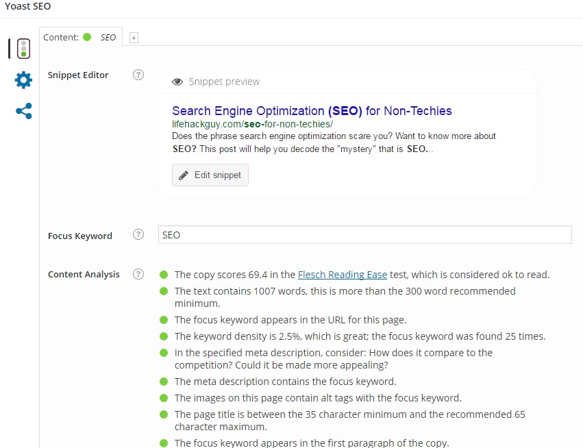This screenshot has height=448, width=583.
Task: Click the Content Analysis label
Action: pyautogui.click(x=84, y=275)
